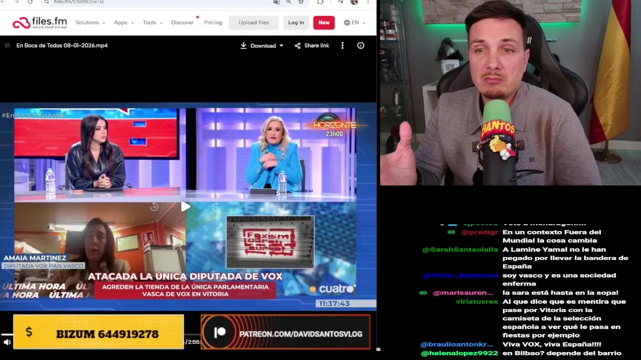The height and width of the screenshot is (360, 641).
Task: Open the translate page icon in address bar
Action: tap(276, 2)
